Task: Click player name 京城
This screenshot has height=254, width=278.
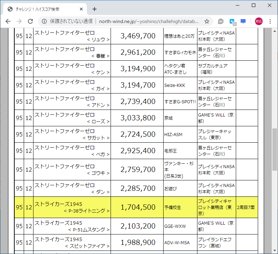Action: pyautogui.click(x=168, y=118)
